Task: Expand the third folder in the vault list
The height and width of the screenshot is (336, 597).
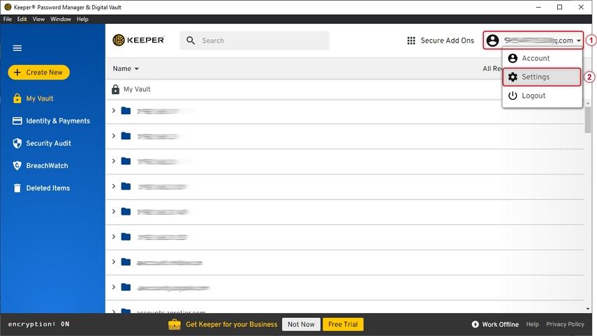Action: tap(113, 161)
